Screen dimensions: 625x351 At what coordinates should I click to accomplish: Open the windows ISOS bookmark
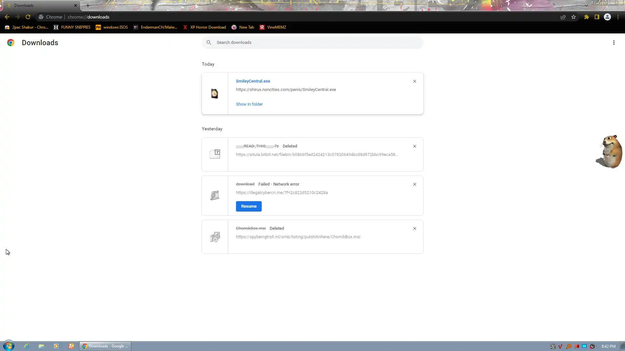point(112,27)
